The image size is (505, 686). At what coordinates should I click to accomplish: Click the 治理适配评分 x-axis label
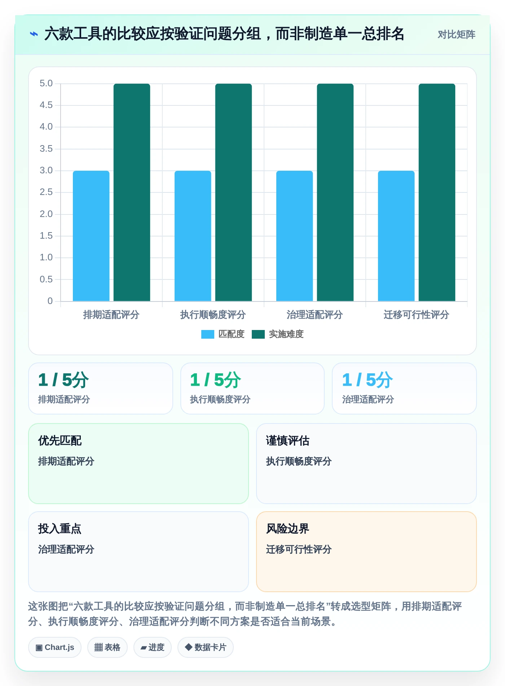315,315
